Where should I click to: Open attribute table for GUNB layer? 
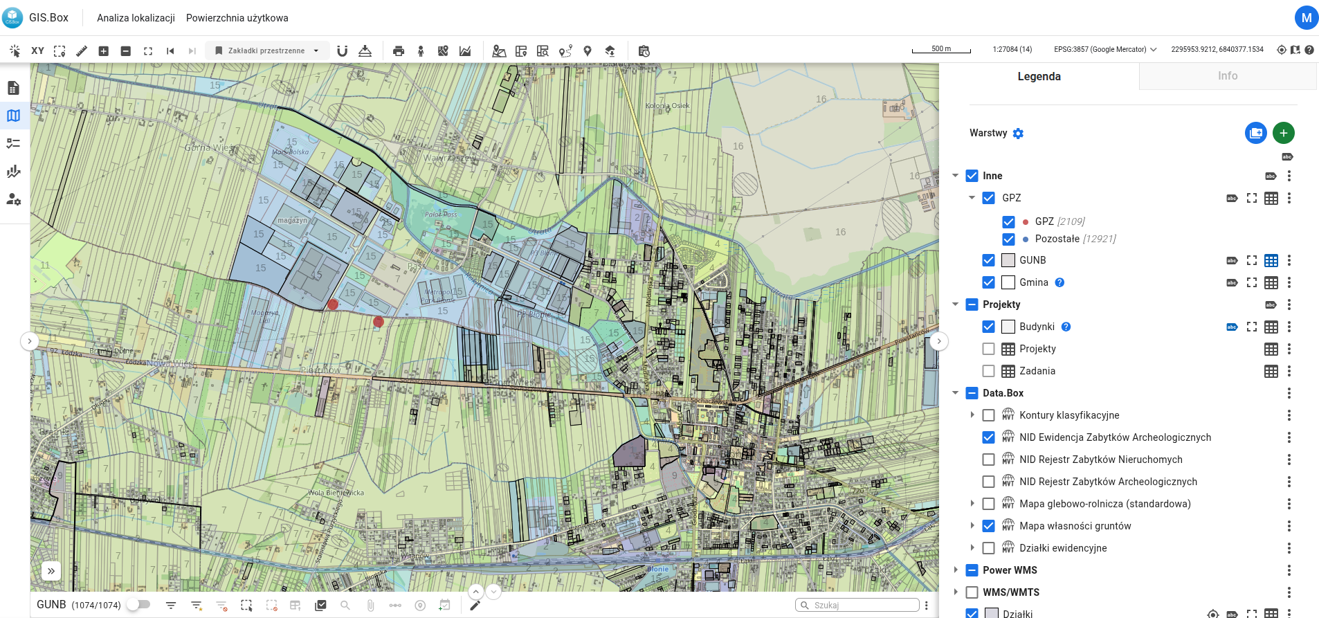coord(1271,260)
